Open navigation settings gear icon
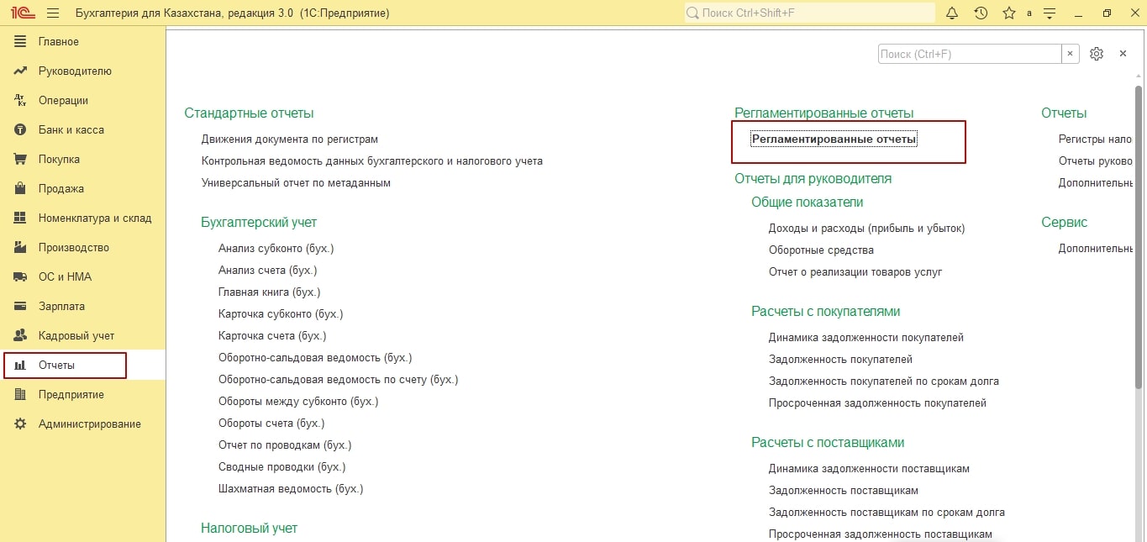The height and width of the screenshot is (542, 1147). (1096, 54)
